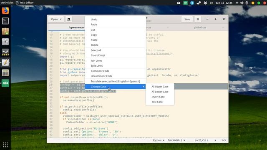
Task: Click the camera icon in the top bar
Action: click(179, 3)
